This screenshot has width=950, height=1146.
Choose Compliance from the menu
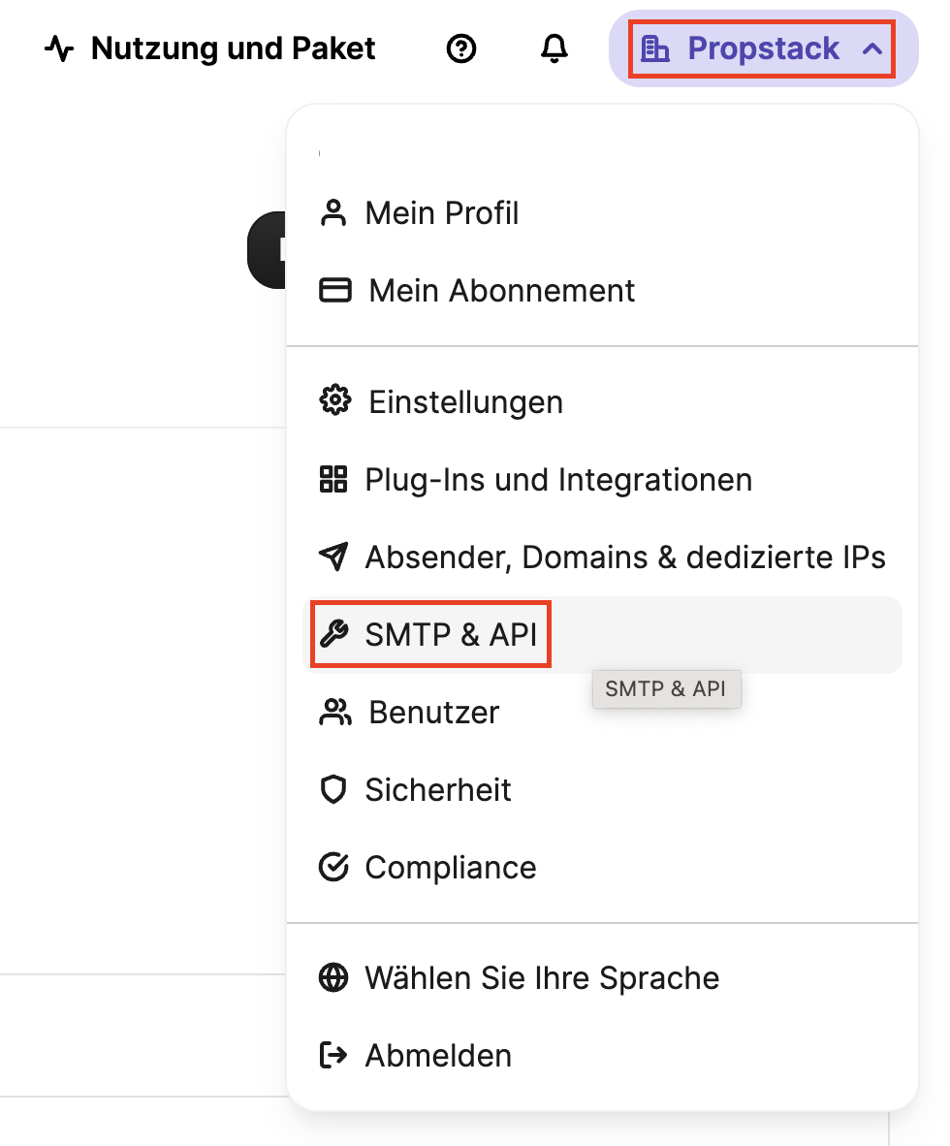451,867
